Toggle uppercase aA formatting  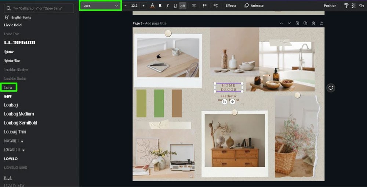tap(183, 6)
